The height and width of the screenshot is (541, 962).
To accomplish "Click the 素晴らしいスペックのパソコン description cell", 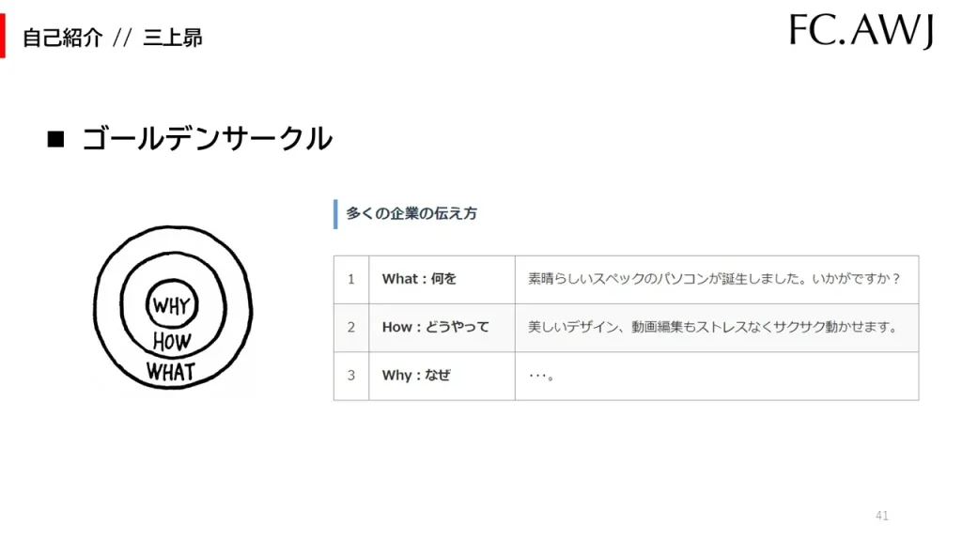I will 717,280.
